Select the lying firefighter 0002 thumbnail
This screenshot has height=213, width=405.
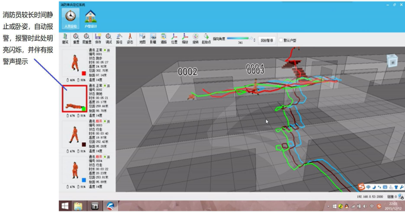tap(75, 99)
